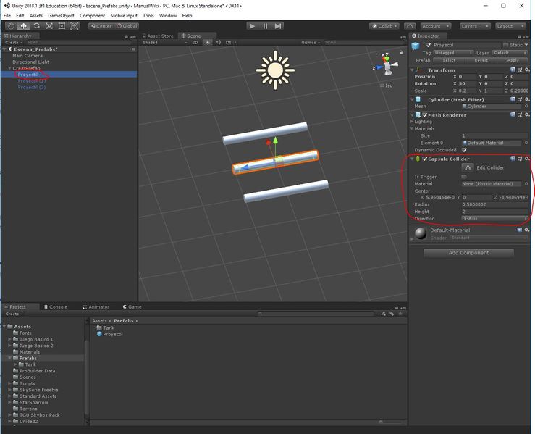The image size is (535, 434).
Task: Open the Shaded draw mode dropdown
Action: click(165, 42)
